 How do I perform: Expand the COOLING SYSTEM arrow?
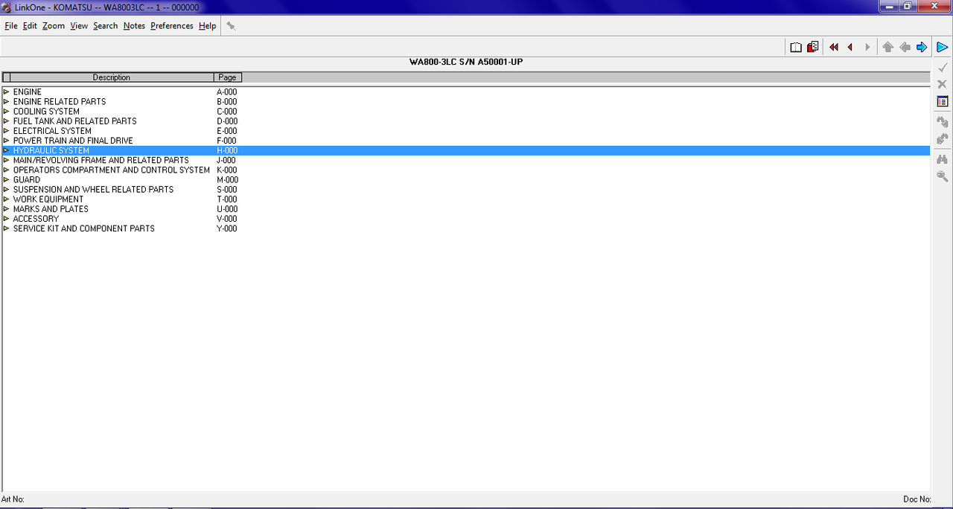pos(6,112)
